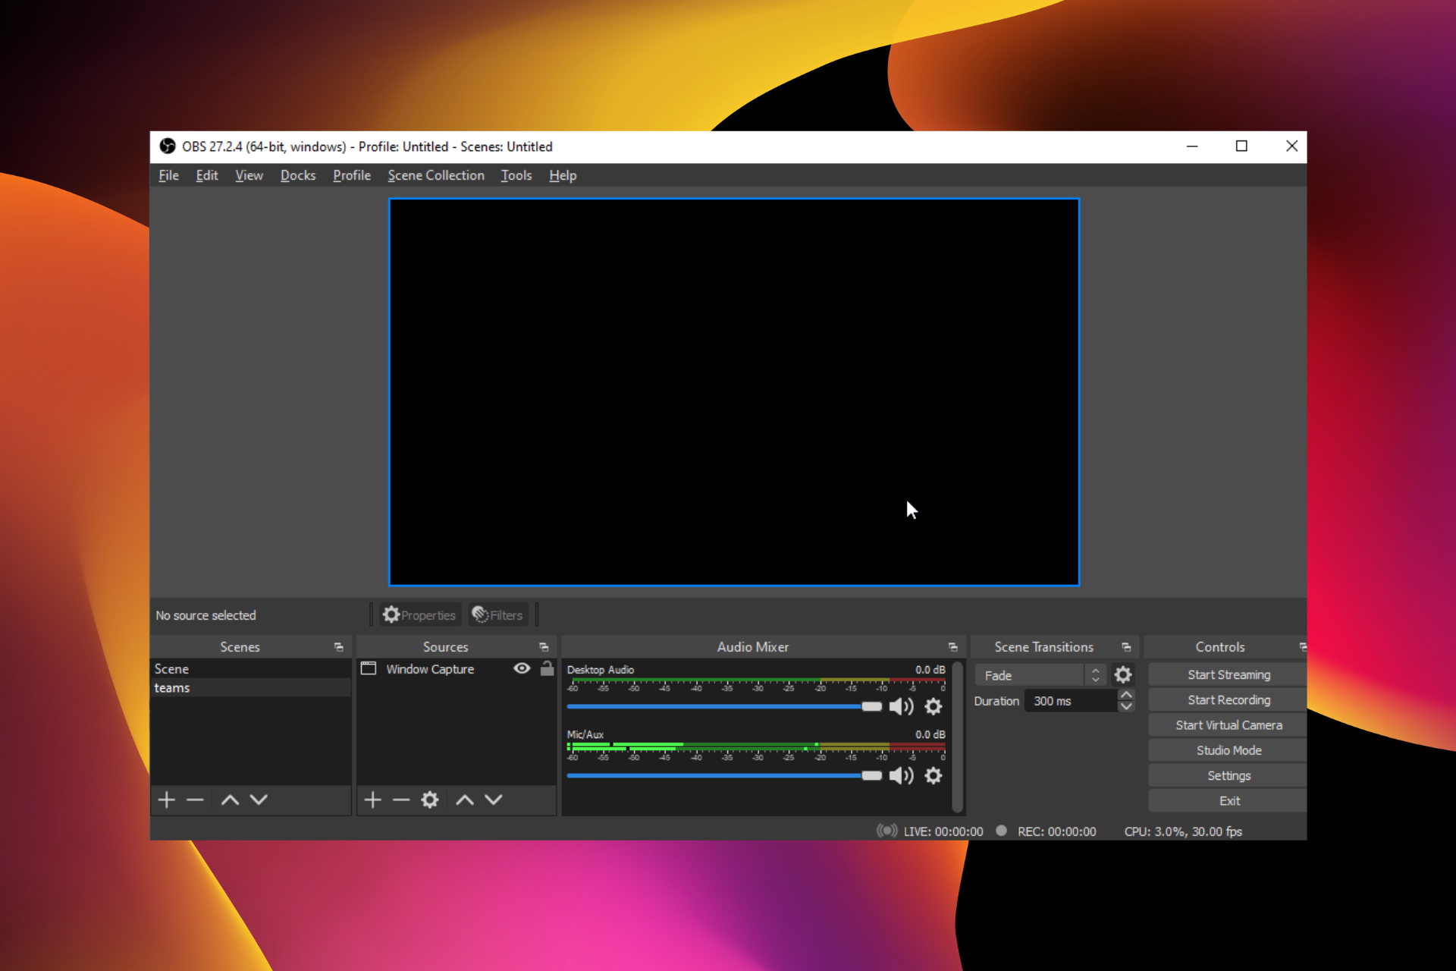Click the OBS logo in title bar
This screenshot has height=971, width=1456.
pos(168,146)
